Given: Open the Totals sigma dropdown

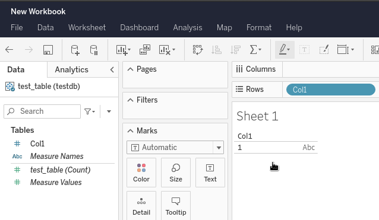Looking at the screenshot, I should coord(255,50).
